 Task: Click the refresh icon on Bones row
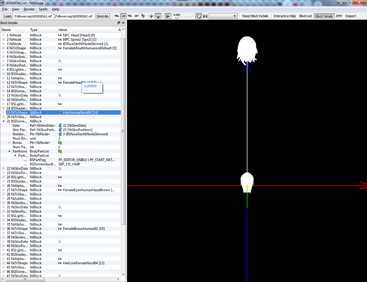[60, 143]
